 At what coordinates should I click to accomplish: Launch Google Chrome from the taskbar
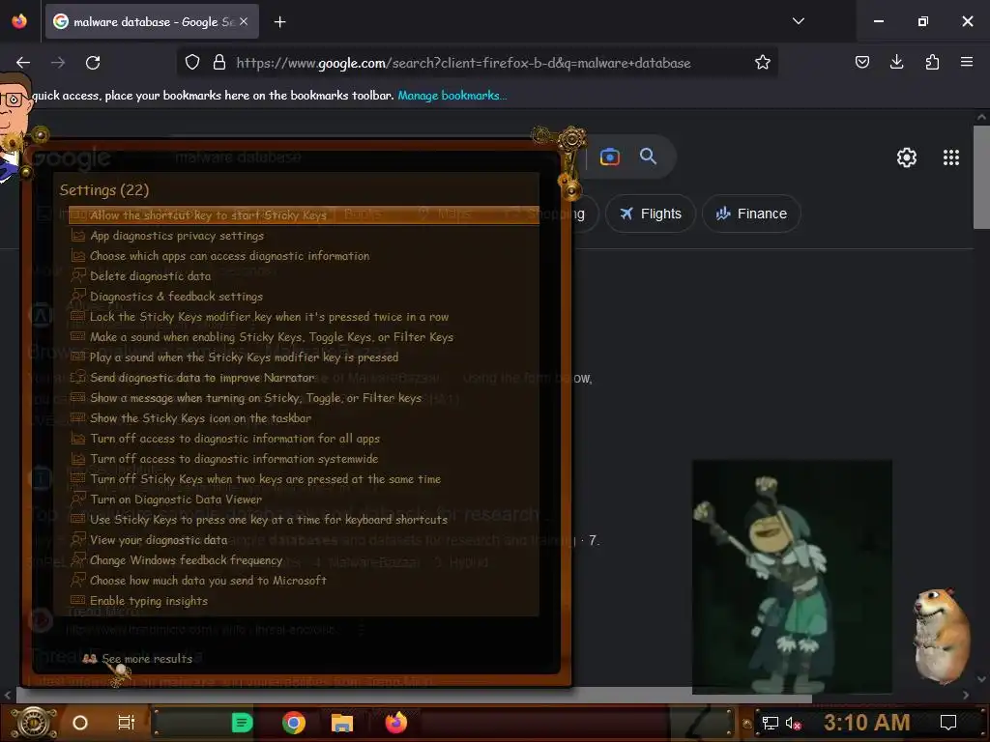(x=294, y=723)
